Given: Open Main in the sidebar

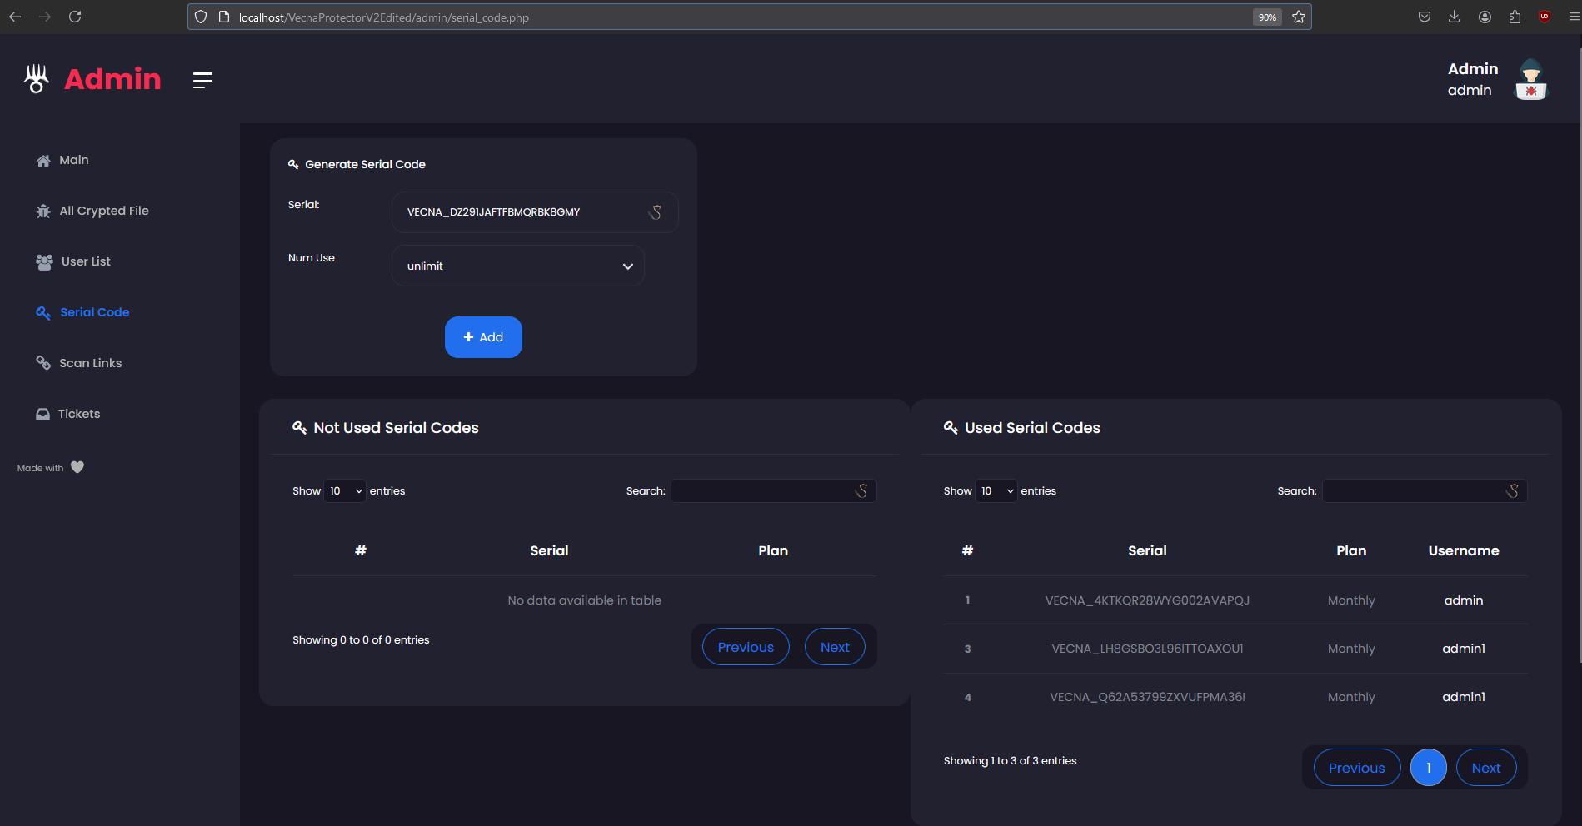Looking at the screenshot, I should [62, 160].
